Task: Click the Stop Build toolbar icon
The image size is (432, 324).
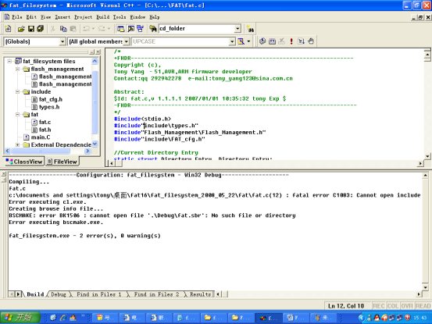Action: 281,41
